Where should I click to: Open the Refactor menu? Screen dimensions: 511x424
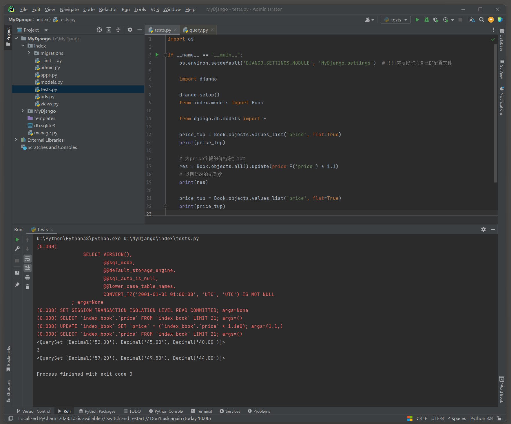click(x=108, y=9)
